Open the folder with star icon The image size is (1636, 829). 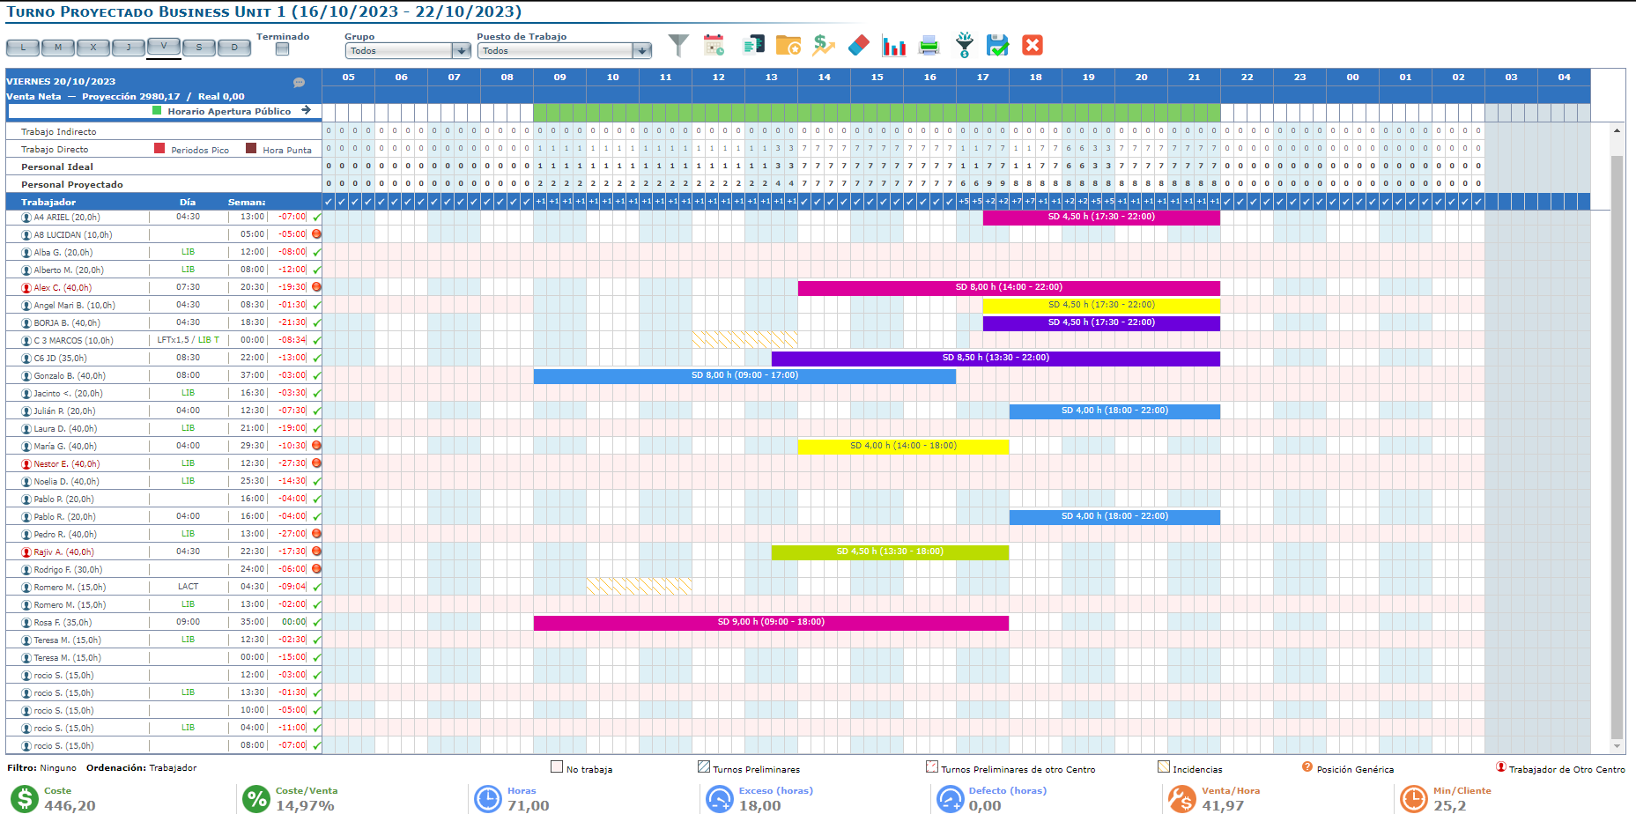[x=788, y=45]
